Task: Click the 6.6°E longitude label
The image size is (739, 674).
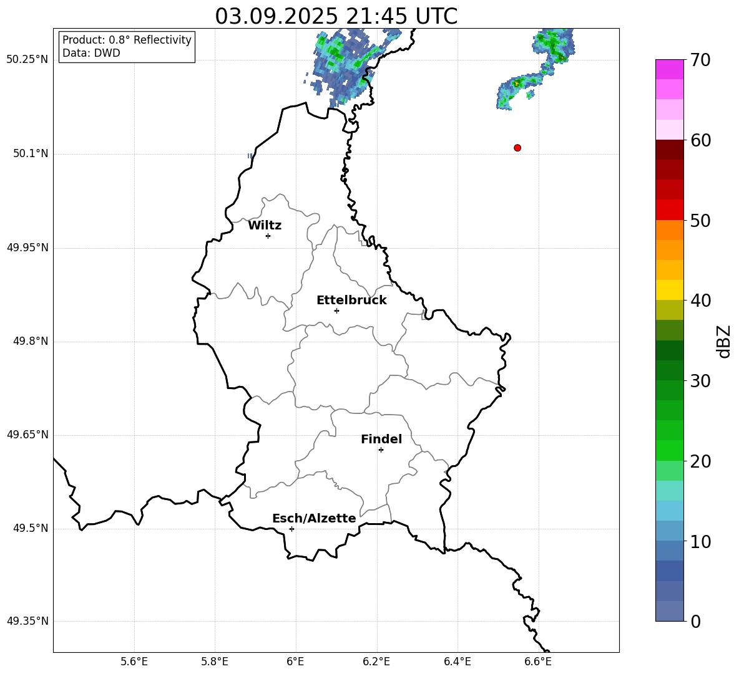Action: click(x=538, y=662)
